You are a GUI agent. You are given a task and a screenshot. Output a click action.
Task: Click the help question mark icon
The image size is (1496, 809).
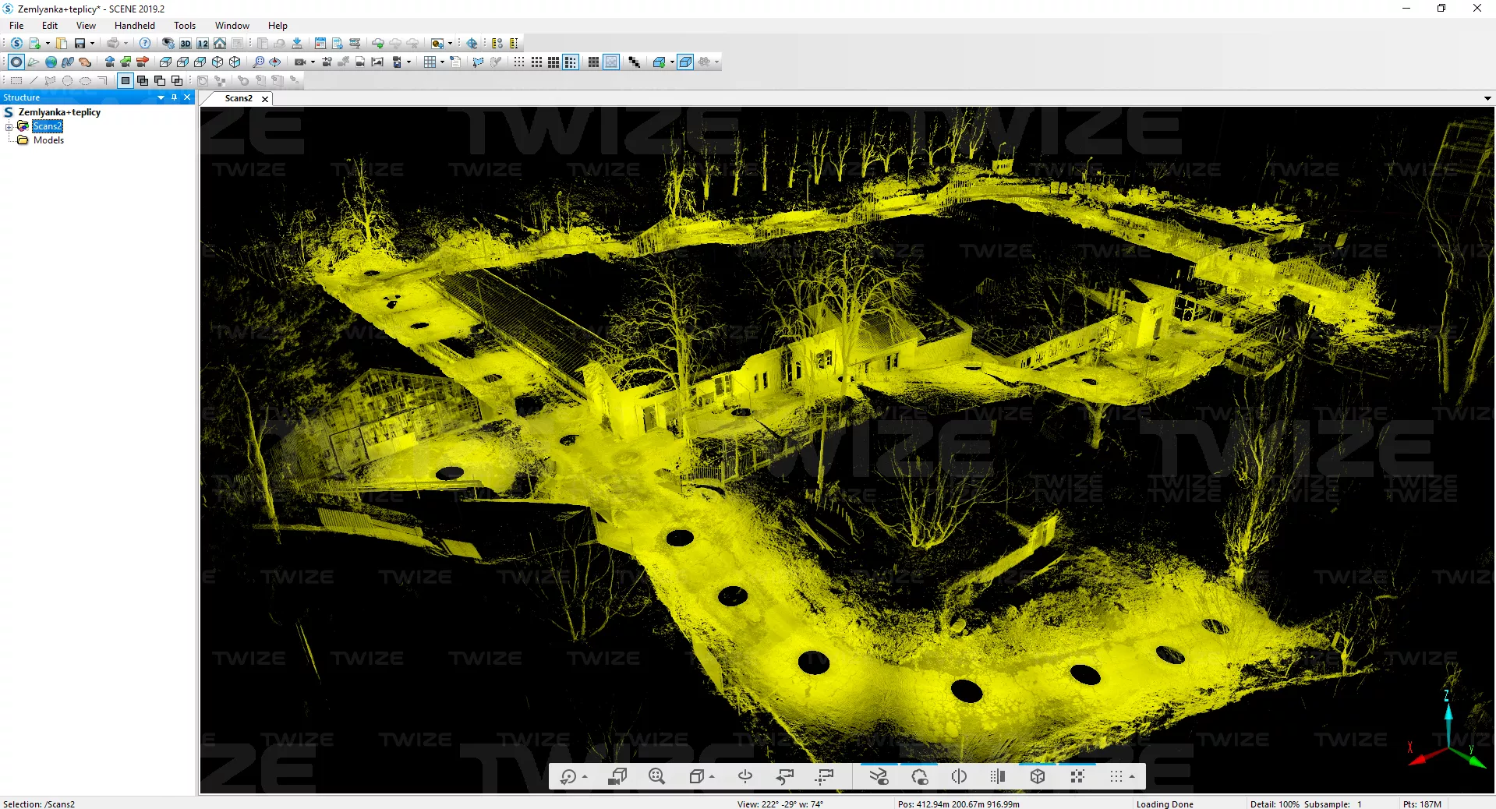coord(145,44)
